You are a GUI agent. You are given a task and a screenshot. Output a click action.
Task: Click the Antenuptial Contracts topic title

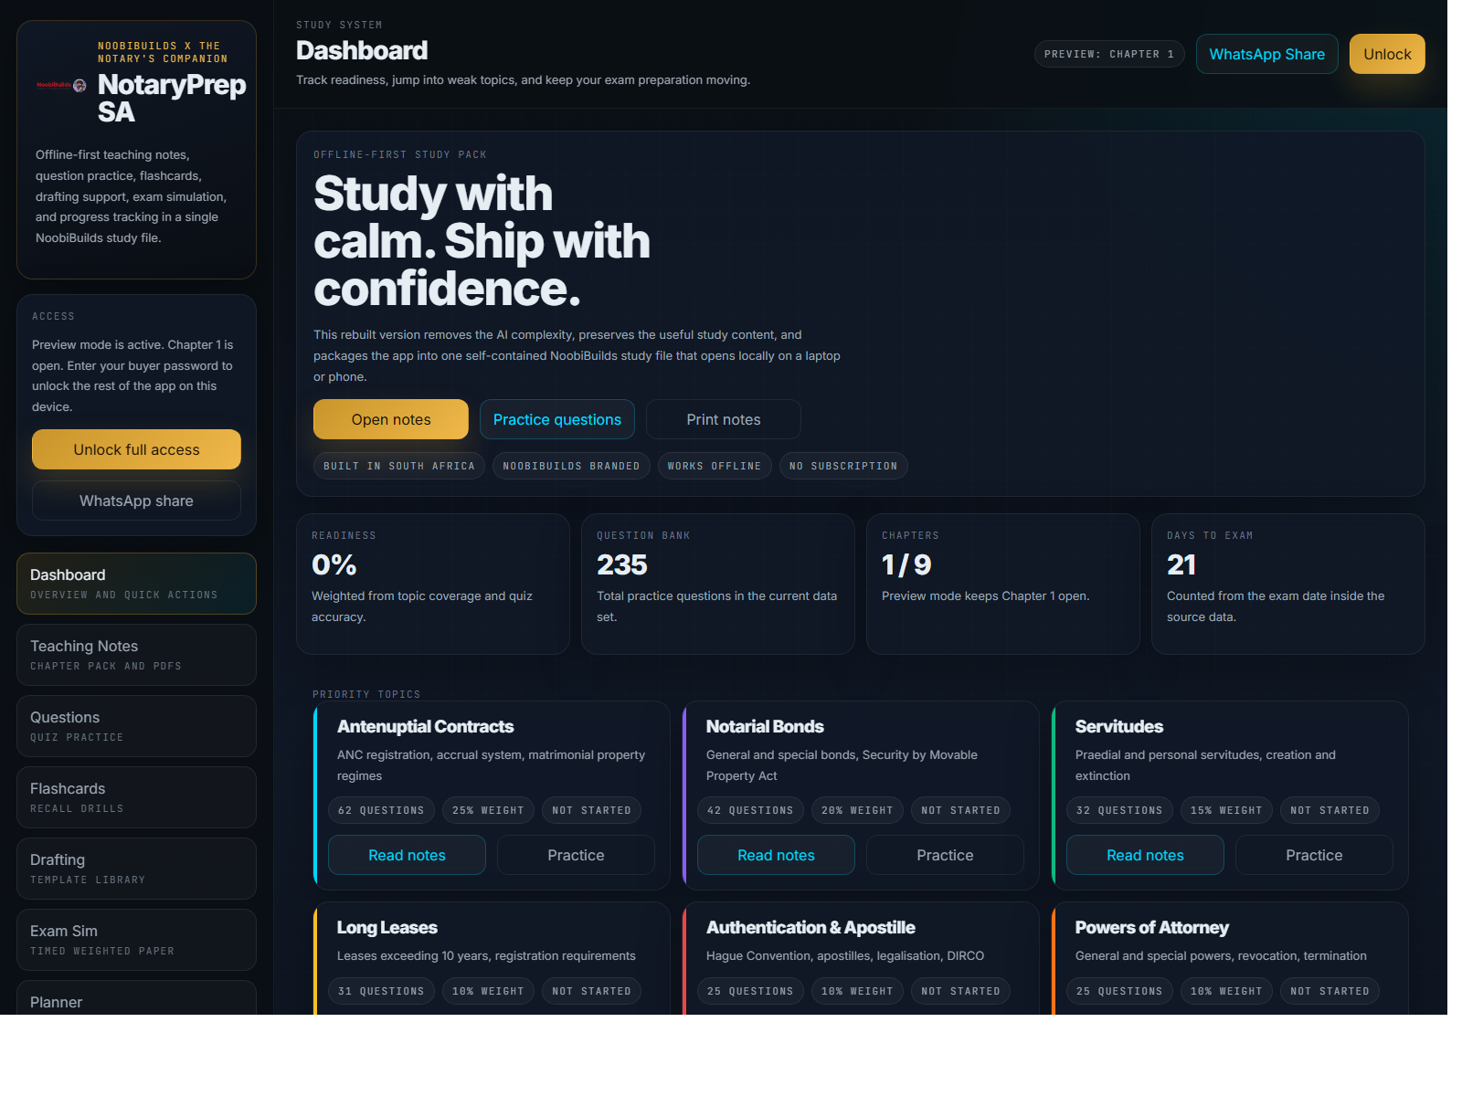click(425, 726)
